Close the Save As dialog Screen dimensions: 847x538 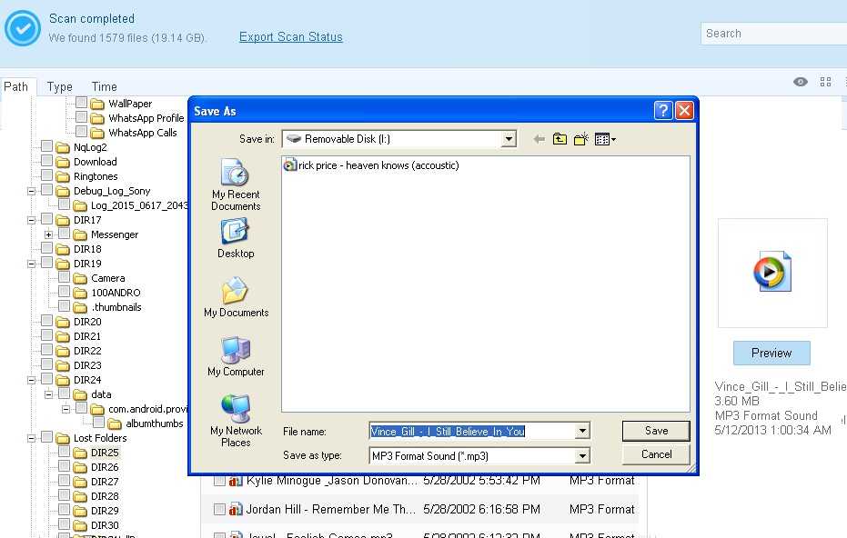684,111
